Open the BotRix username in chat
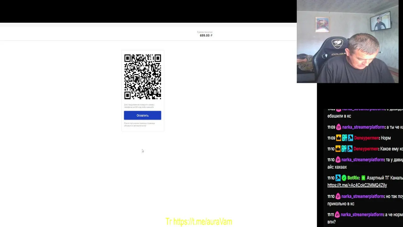403x227 pixels. [354, 178]
